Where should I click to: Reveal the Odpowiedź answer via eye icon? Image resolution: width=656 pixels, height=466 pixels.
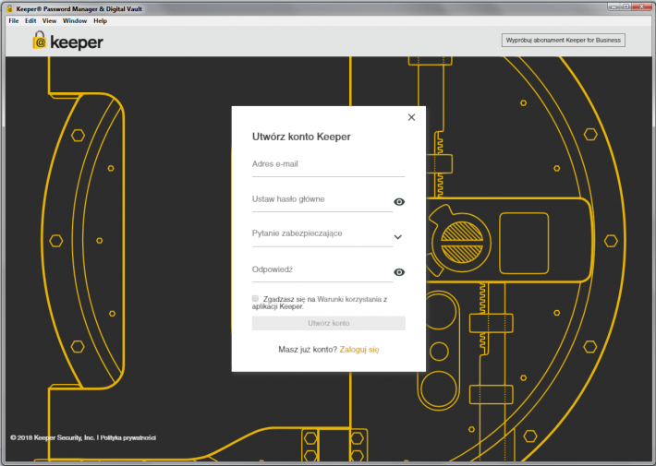399,272
